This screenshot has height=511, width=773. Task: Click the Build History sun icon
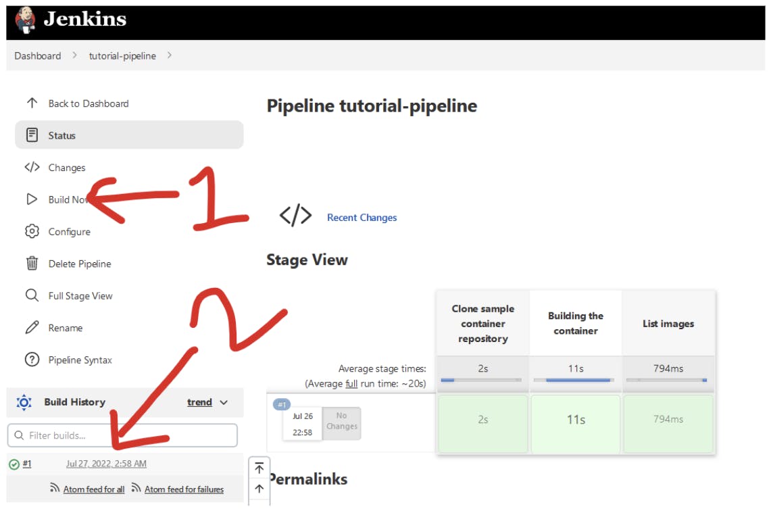click(x=24, y=402)
